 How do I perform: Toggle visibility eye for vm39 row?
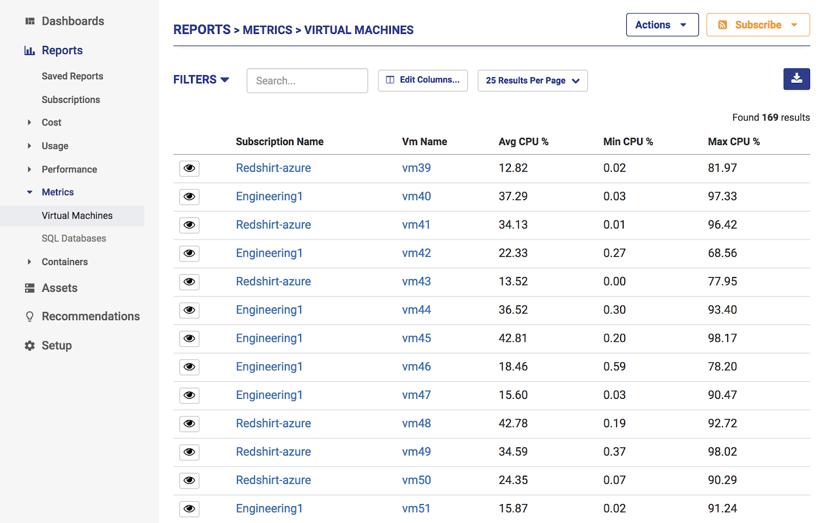[189, 168]
